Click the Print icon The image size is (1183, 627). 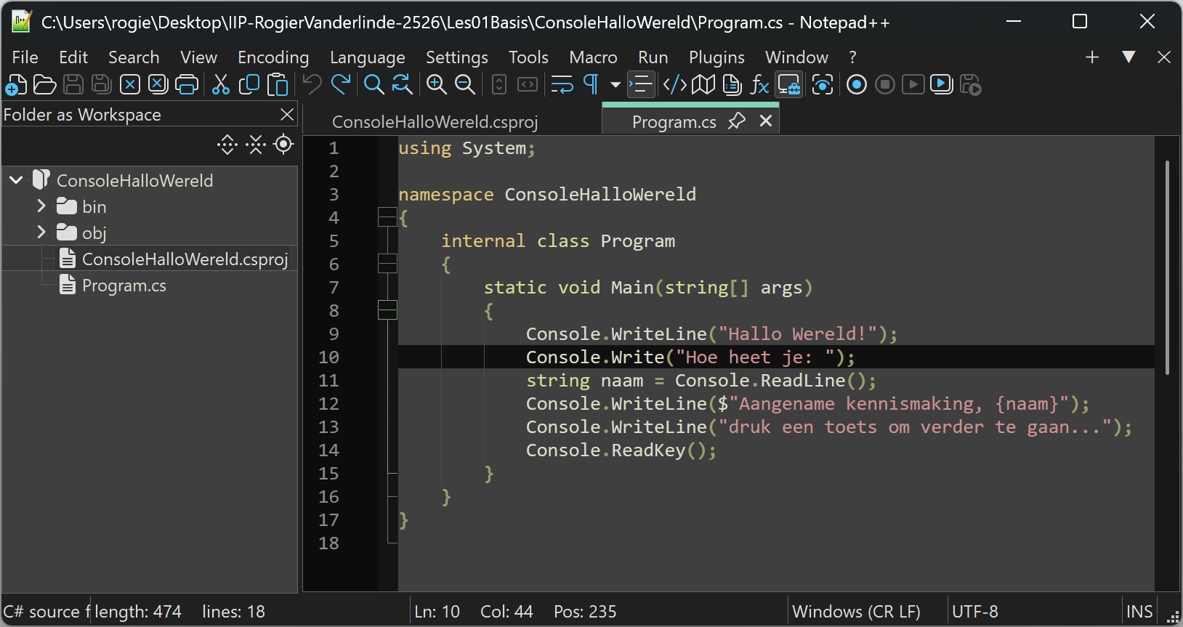click(187, 85)
